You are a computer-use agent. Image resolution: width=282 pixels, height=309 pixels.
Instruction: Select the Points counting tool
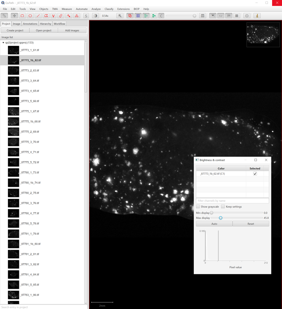click(x=76, y=15)
